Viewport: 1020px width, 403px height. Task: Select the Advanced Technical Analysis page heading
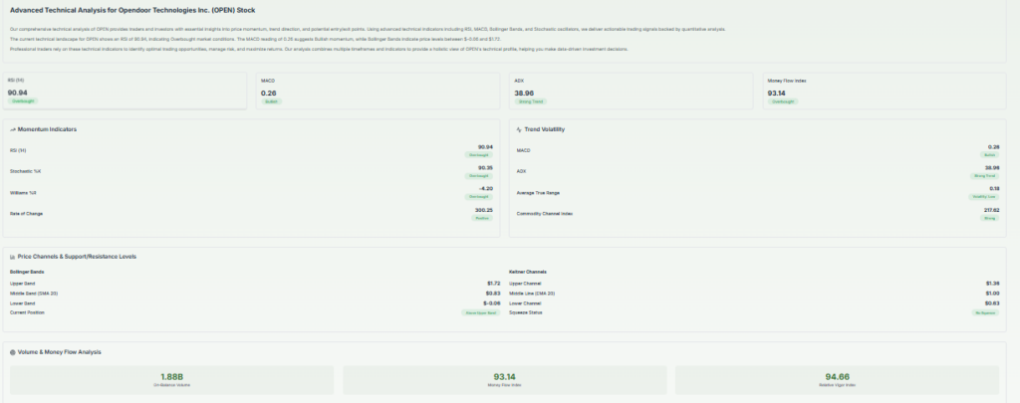click(132, 10)
